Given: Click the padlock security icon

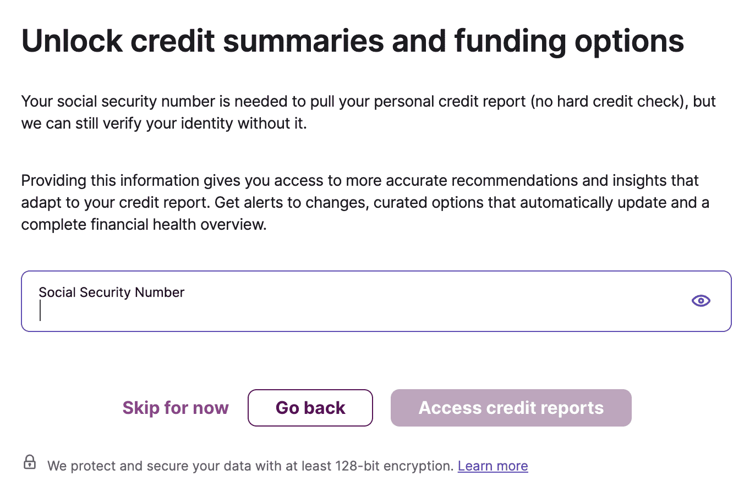Looking at the screenshot, I should coord(30,462).
